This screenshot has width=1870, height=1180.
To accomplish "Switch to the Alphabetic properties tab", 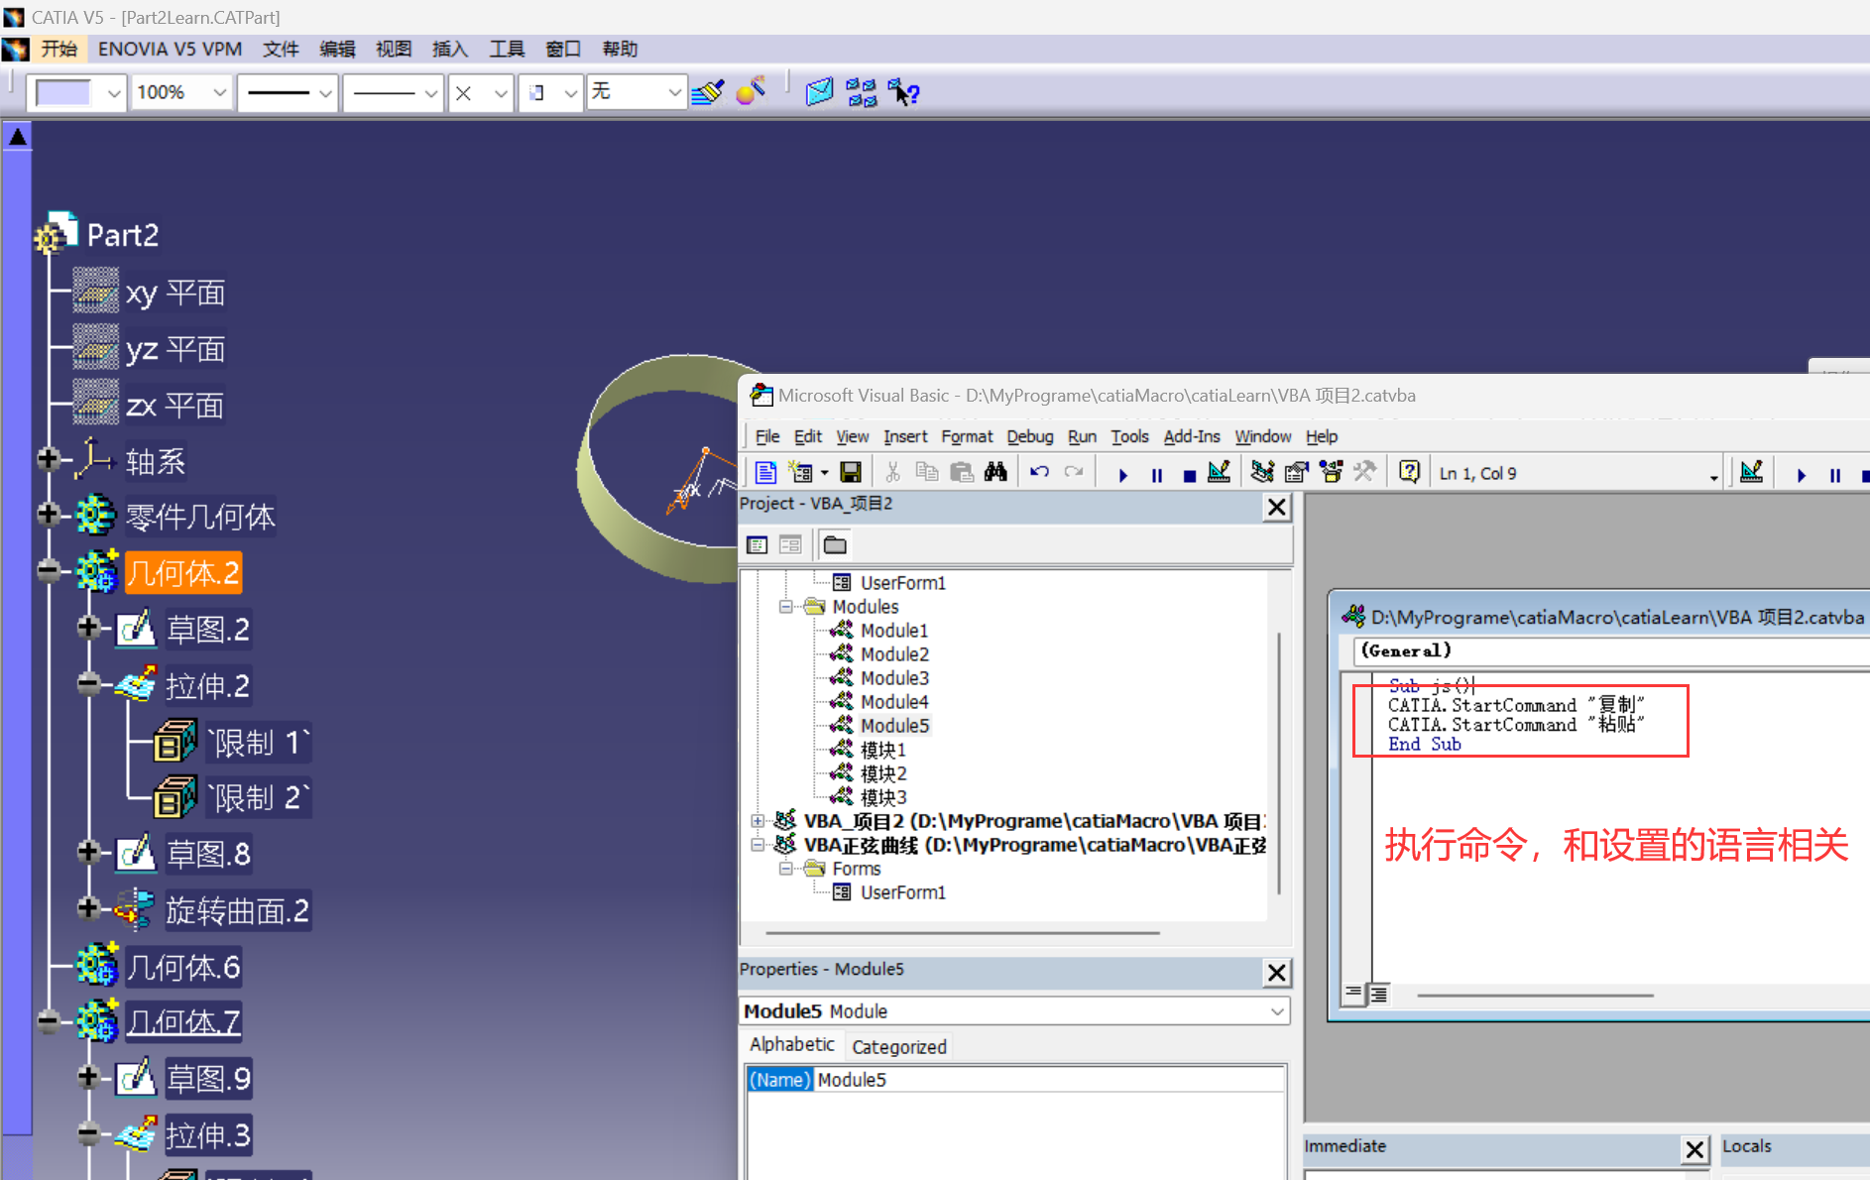I will click(x=791, y=1044).
